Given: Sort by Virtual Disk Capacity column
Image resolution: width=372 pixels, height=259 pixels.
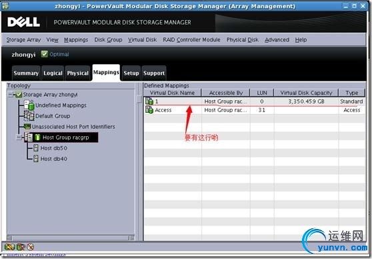Looking at the screenshot, I should [306, 93].
